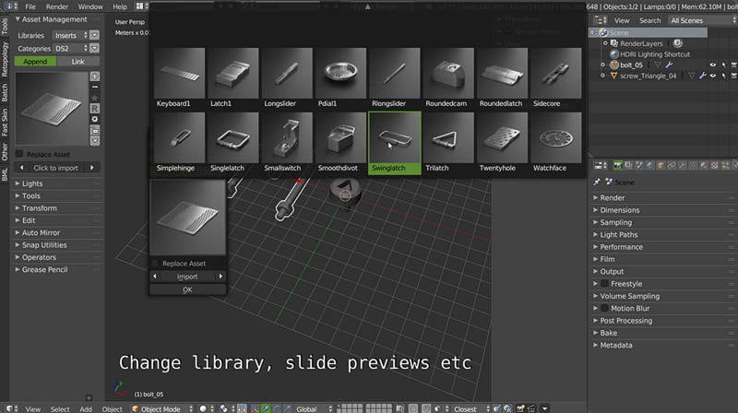Click the star favorite icon beside preview
The image size is (738, 413).
[x=95, y=98]
